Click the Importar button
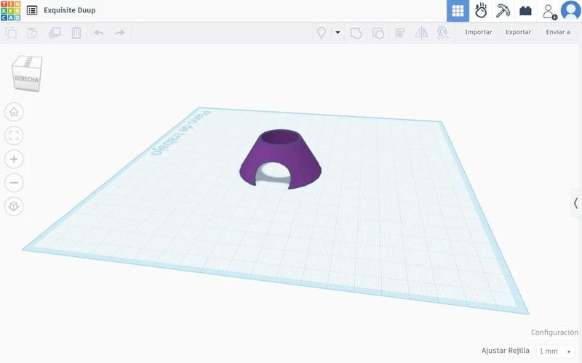 coord(479,32)
